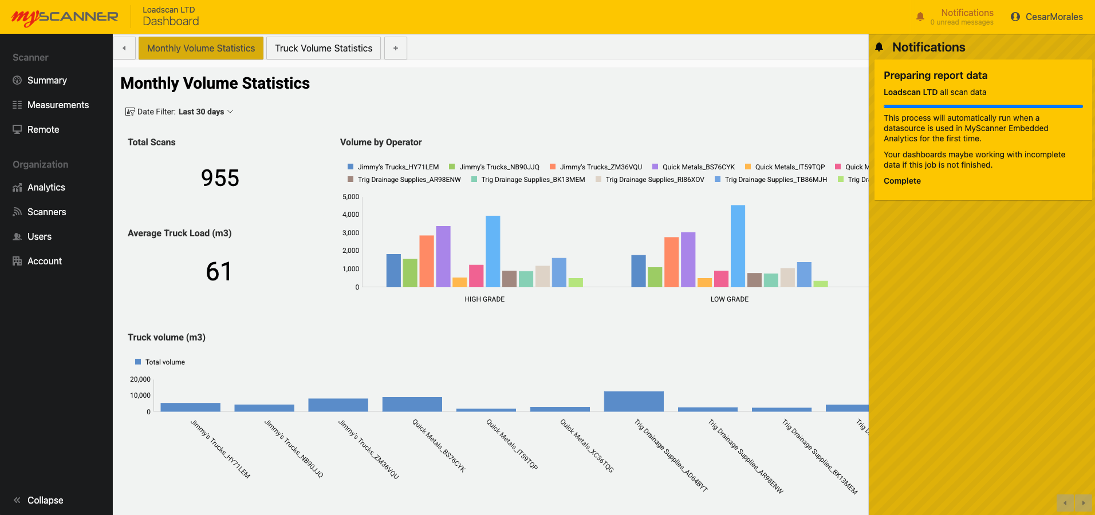The height and width of the screenshot is (515, 1095).
Task: Click the Trig Drainage Supplies_AD64BYT truck bar
Action: (633, 401)
